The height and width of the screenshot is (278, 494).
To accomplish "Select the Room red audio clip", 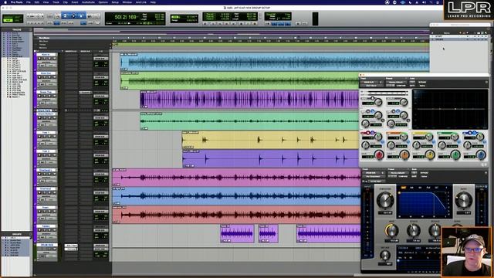I will 236,215.
